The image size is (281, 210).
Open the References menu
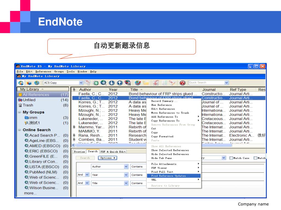click(43, 72)
